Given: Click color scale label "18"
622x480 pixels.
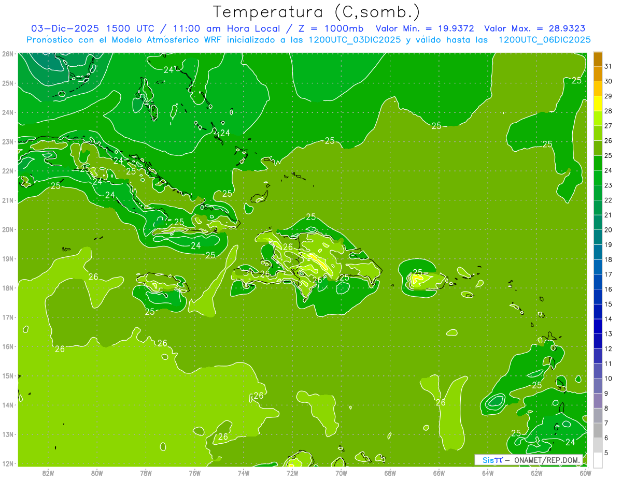Looking at the screenshot, I should (608, 259).
